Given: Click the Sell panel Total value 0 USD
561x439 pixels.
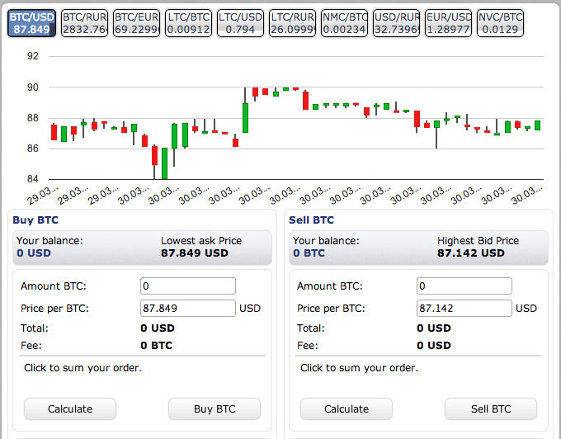Looking at the screenshot, I should [434, 328].
